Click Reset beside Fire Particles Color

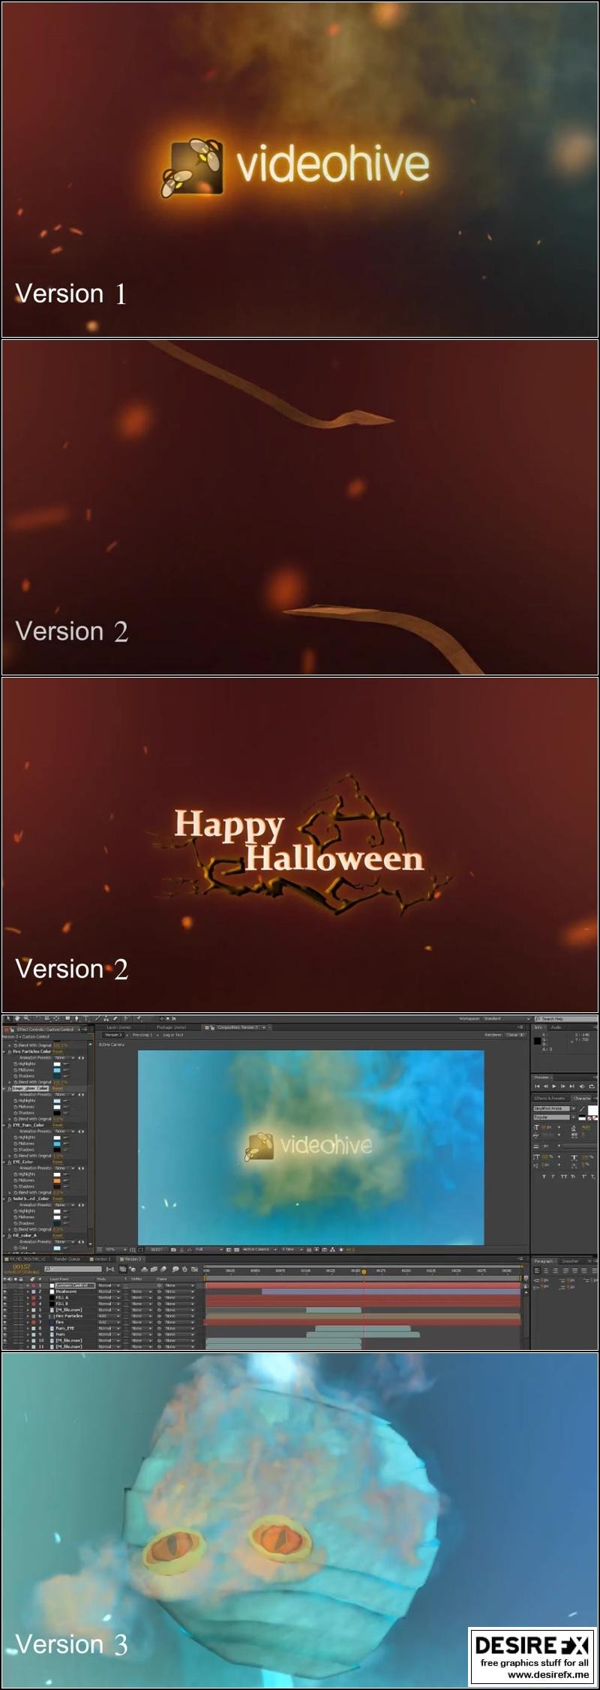(x=58, y=1051)
